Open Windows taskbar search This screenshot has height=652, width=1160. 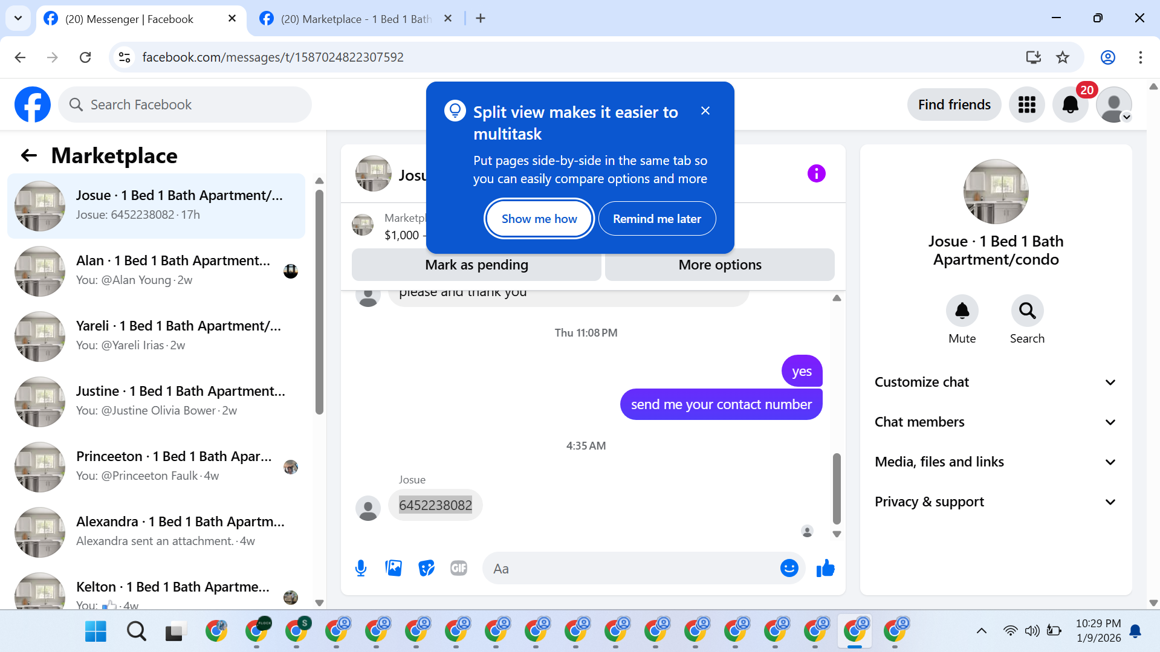pyautogui.click(x=136, y=631)
